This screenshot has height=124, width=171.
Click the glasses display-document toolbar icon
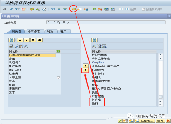point(5,9)
